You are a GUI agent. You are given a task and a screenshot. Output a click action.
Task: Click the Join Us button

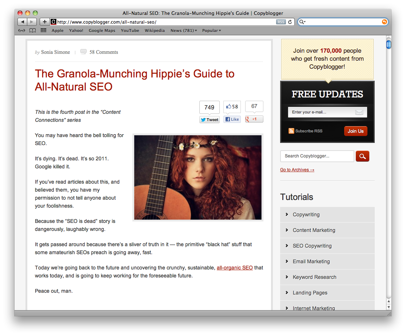coord(355,131)
